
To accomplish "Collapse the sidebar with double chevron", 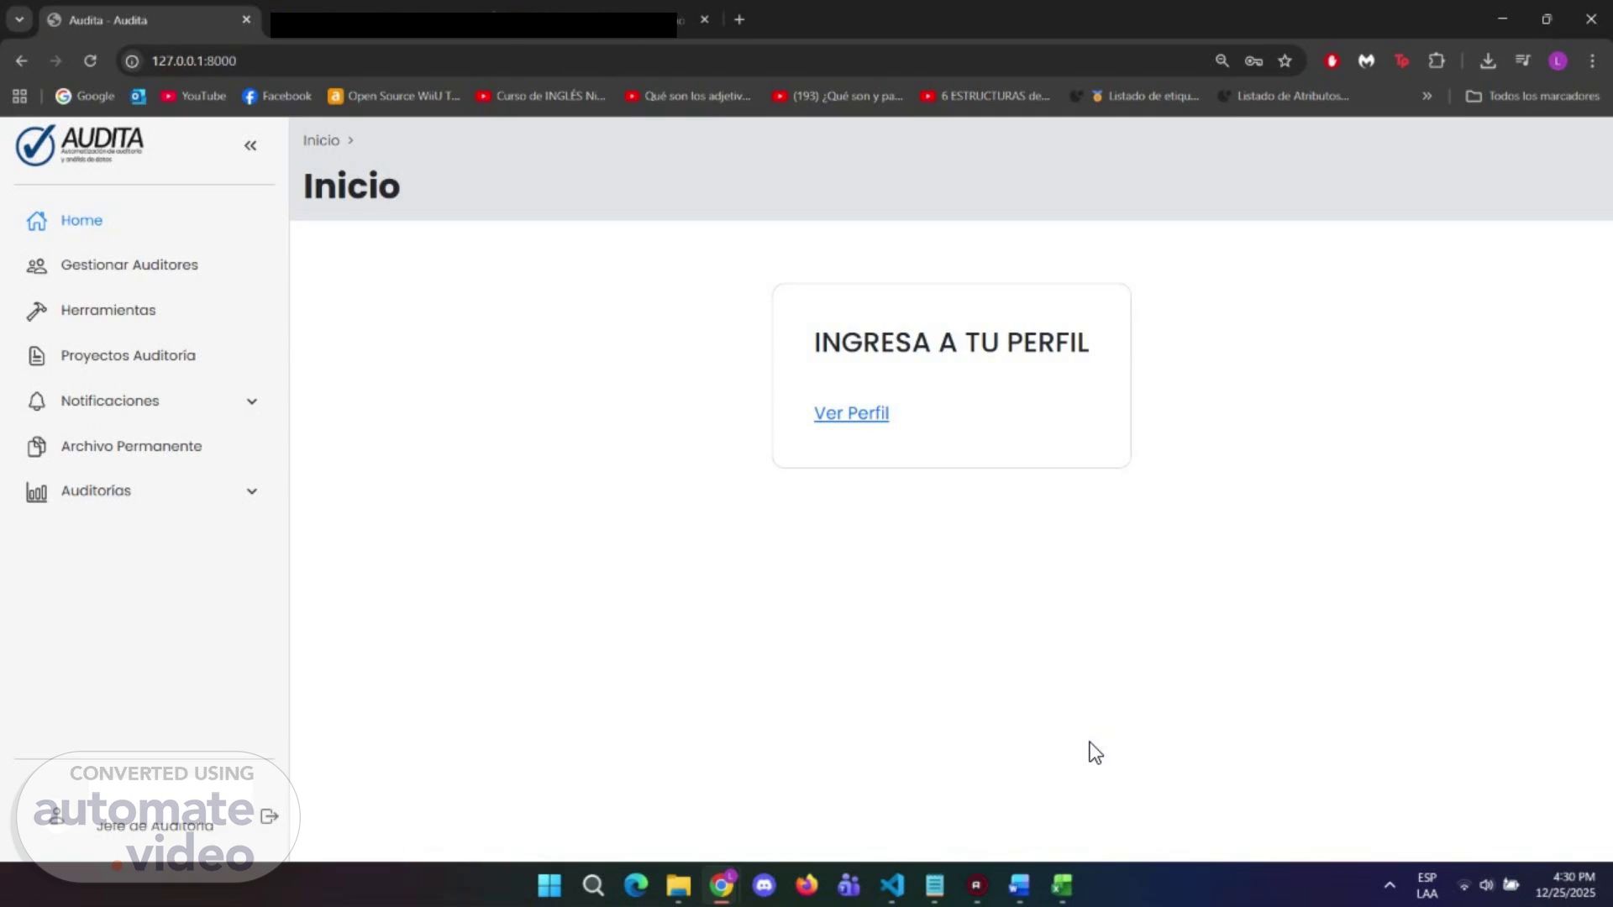I will [x=250, y=146].
